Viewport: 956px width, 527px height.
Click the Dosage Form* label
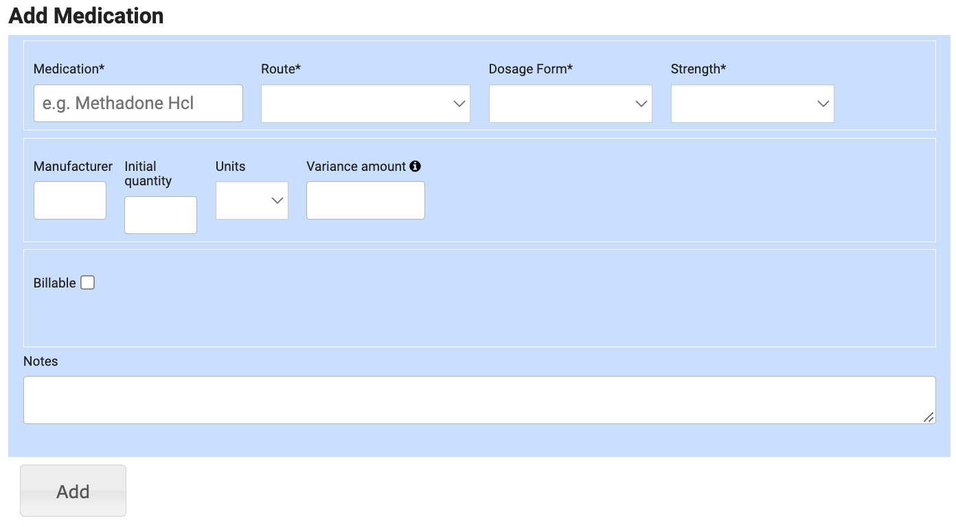530,69
